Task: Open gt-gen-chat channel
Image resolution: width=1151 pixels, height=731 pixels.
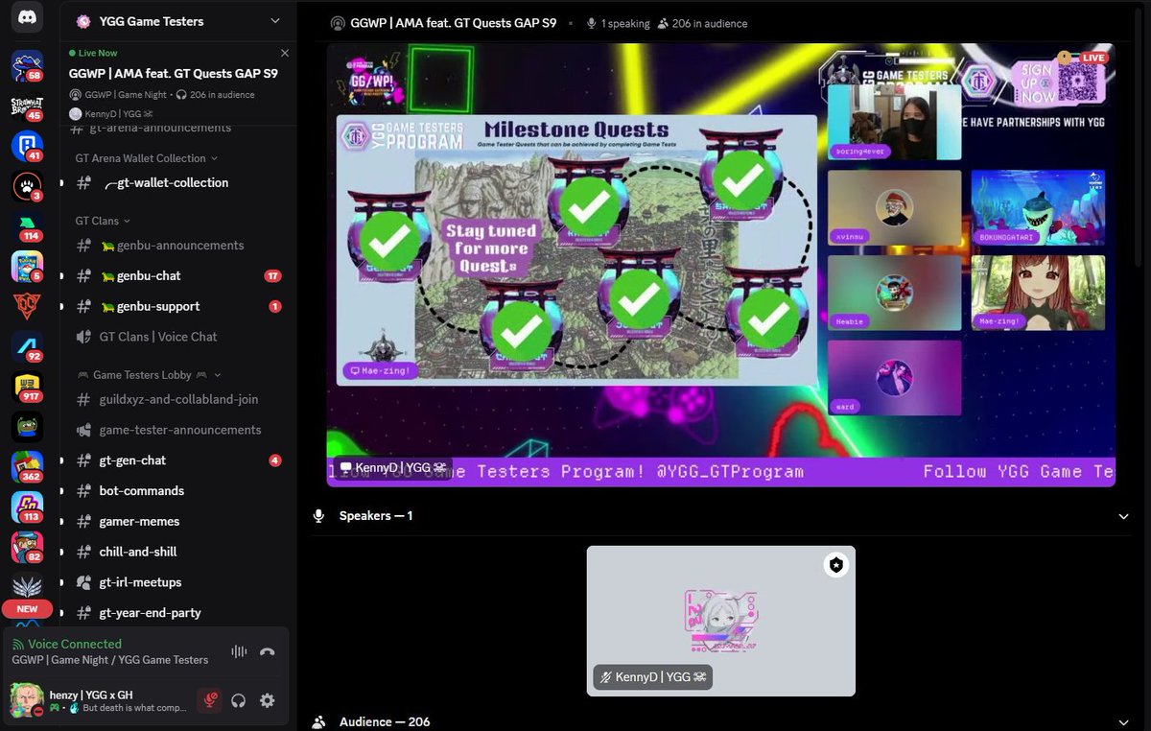Action: click(178, 460)
